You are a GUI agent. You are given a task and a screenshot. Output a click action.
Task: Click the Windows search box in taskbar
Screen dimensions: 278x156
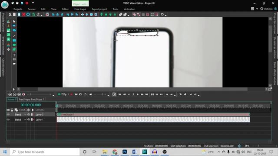point(45,152)
